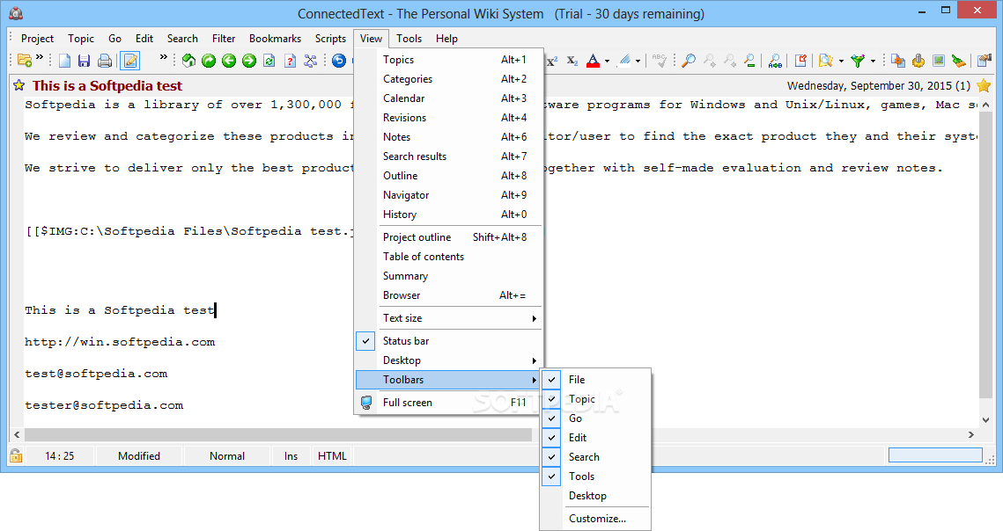This screenshot has height=531, width=1003.
Task: Apply superscript formatting X² icon
Action: (552, 61)
